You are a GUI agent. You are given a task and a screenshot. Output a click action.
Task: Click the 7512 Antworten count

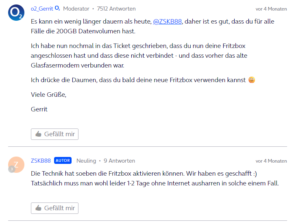click(116, 9)
